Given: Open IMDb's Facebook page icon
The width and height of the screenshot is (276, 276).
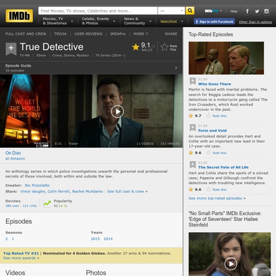Looking at the screenshot, I should point(247,11).
